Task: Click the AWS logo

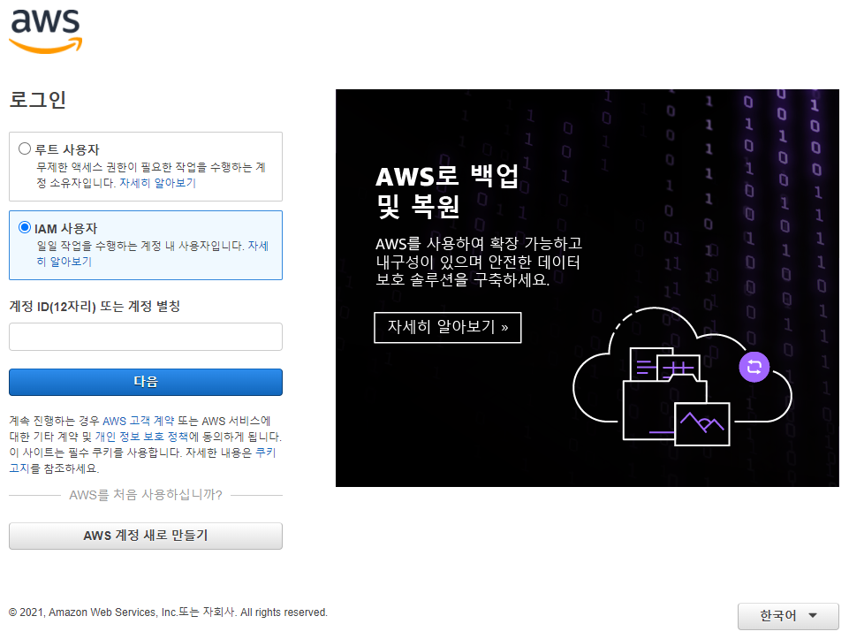Action: [45, 31]
